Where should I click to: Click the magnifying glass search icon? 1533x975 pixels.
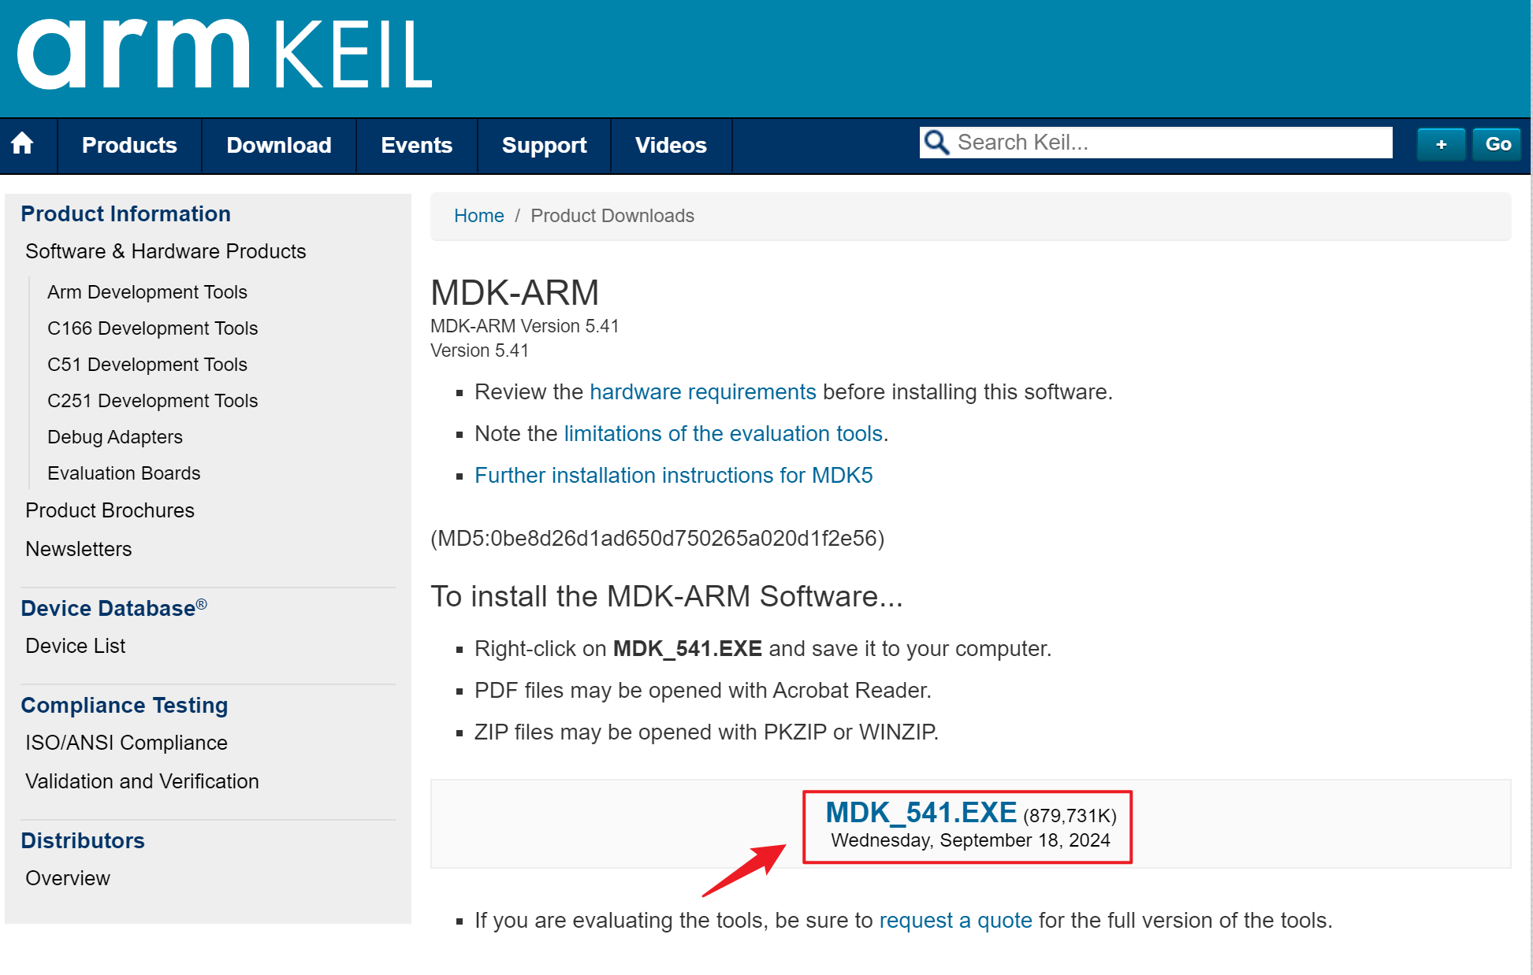(936, 143)
